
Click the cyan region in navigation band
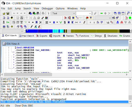coord(58,31)
